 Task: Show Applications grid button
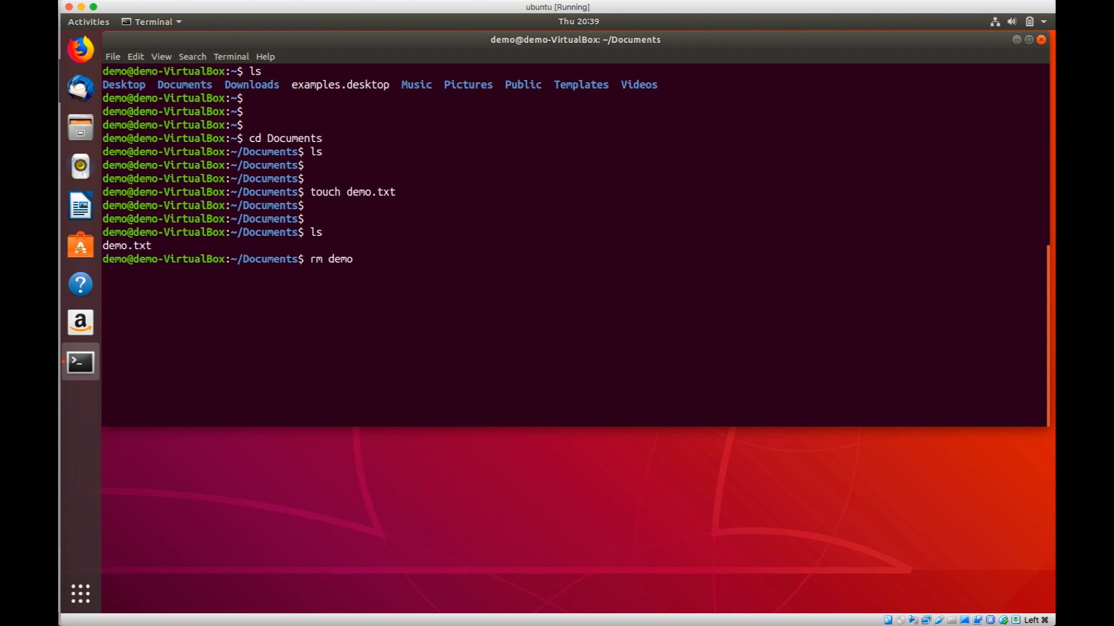click(81, 594)
